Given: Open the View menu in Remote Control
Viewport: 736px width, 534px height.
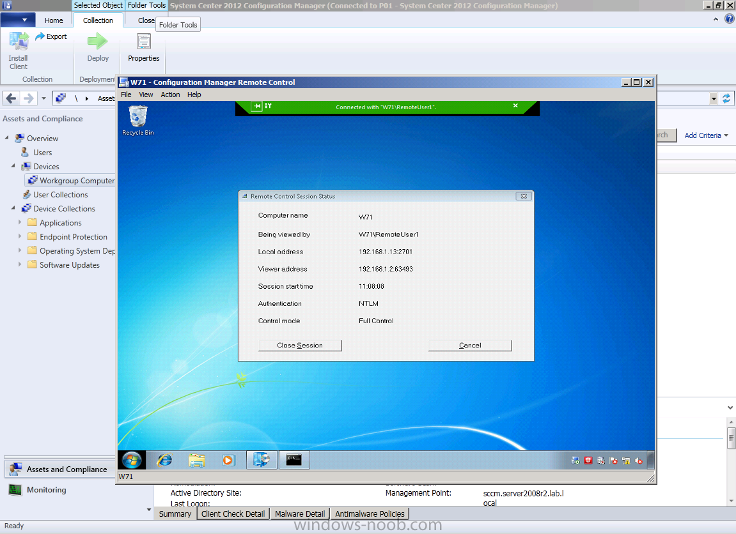Looking at the screenshot, I should point(146,95).
